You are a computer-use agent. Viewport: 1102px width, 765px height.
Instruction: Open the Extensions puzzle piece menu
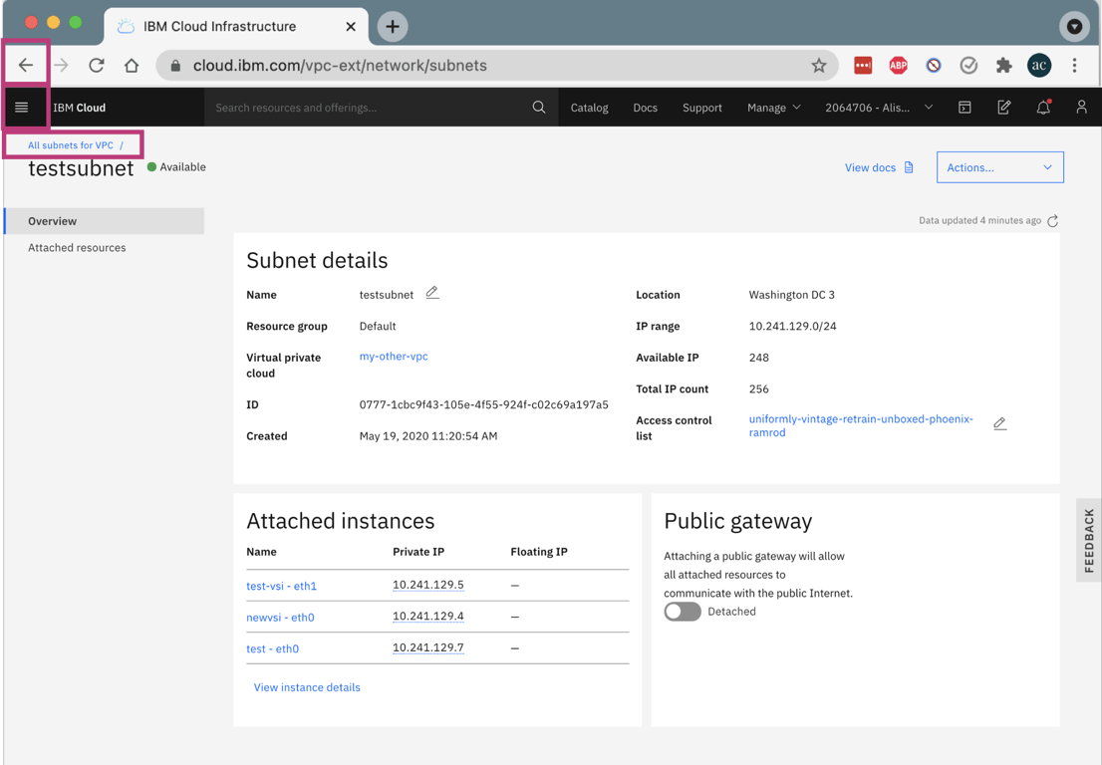pos(1004,66)
